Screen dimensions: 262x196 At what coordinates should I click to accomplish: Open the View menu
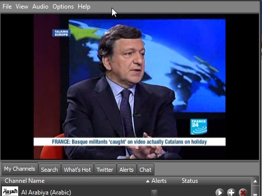pos(22,7)
